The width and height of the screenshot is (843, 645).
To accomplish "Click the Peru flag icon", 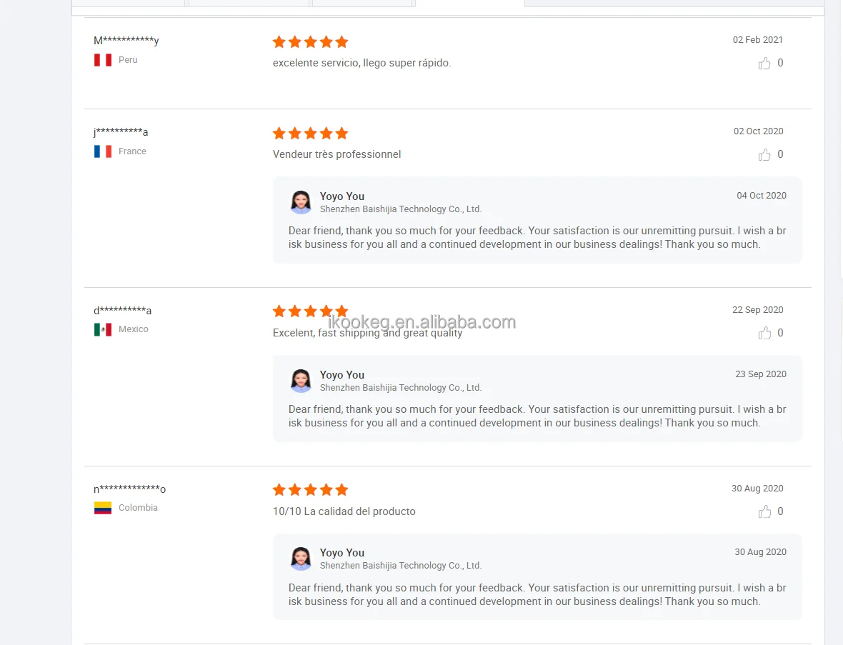I will [x=103, y=60].
